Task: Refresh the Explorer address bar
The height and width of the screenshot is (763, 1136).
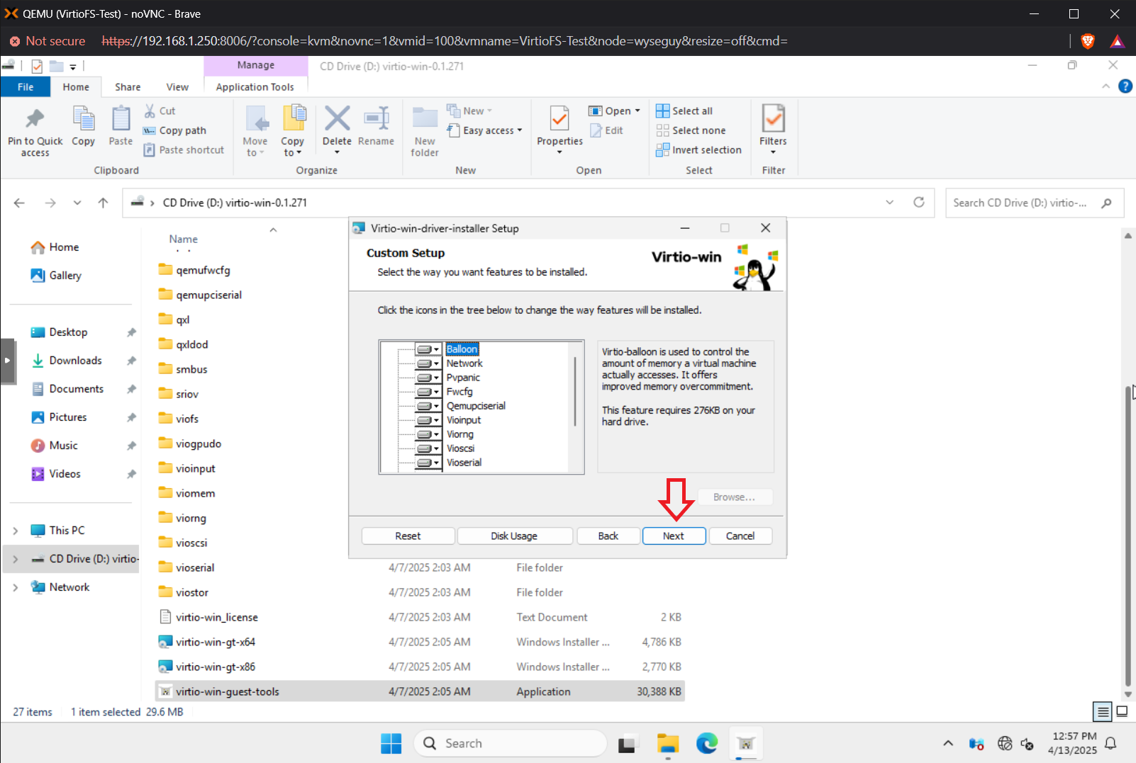Action: 919,202
